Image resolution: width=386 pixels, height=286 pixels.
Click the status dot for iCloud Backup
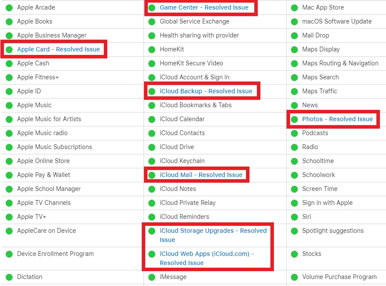[x=152, y=92]
